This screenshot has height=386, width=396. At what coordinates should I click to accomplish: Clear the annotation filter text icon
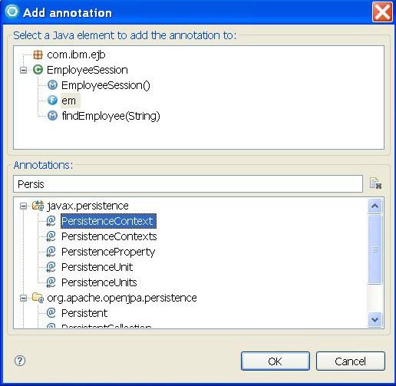[x=375, y=183]
